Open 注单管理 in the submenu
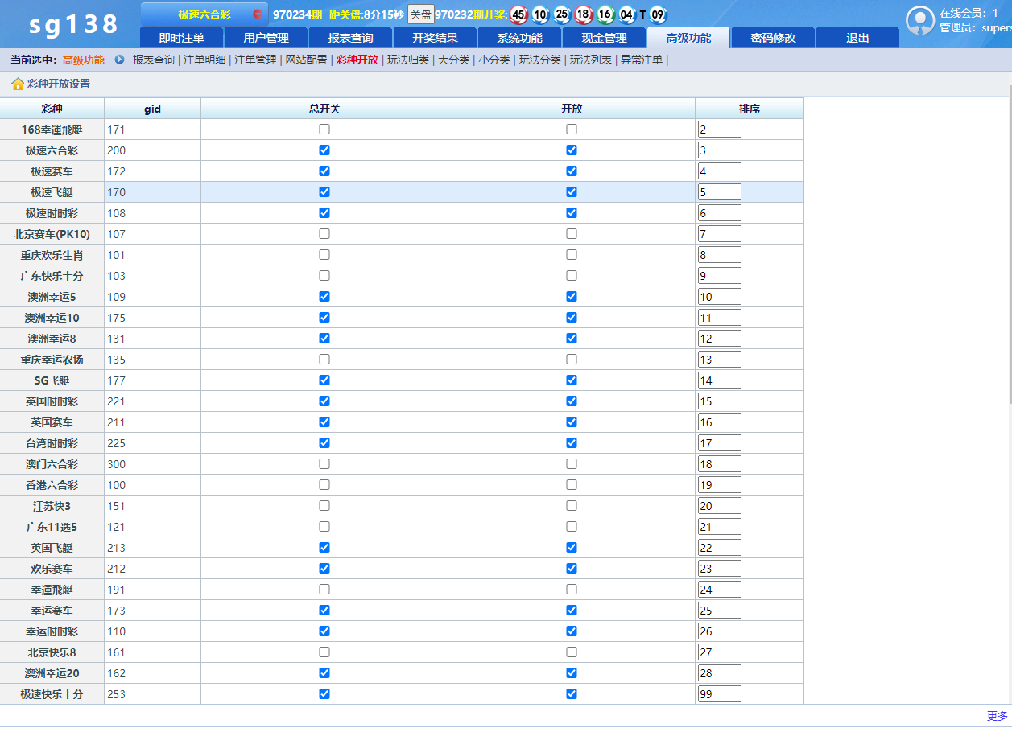This screenshot has width=1012, height=732. pos(255,60)
